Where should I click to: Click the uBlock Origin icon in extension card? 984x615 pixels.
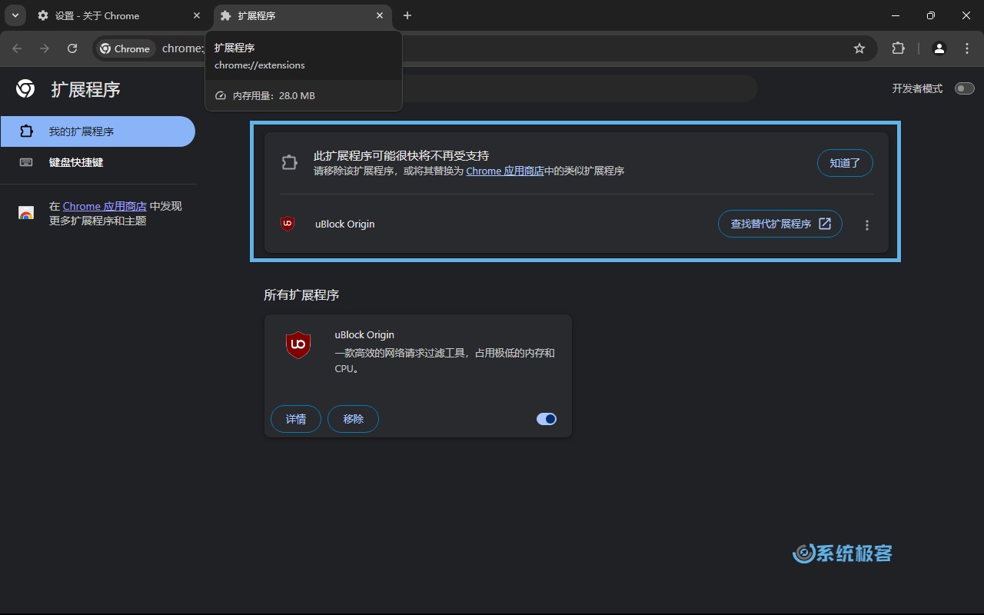click(x=298, y=344)
